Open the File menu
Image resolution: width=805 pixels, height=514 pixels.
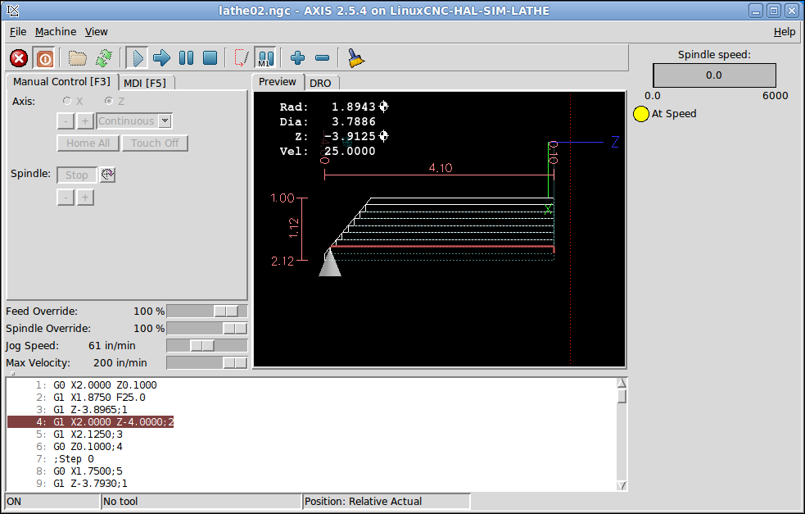[x=18, y=32]
